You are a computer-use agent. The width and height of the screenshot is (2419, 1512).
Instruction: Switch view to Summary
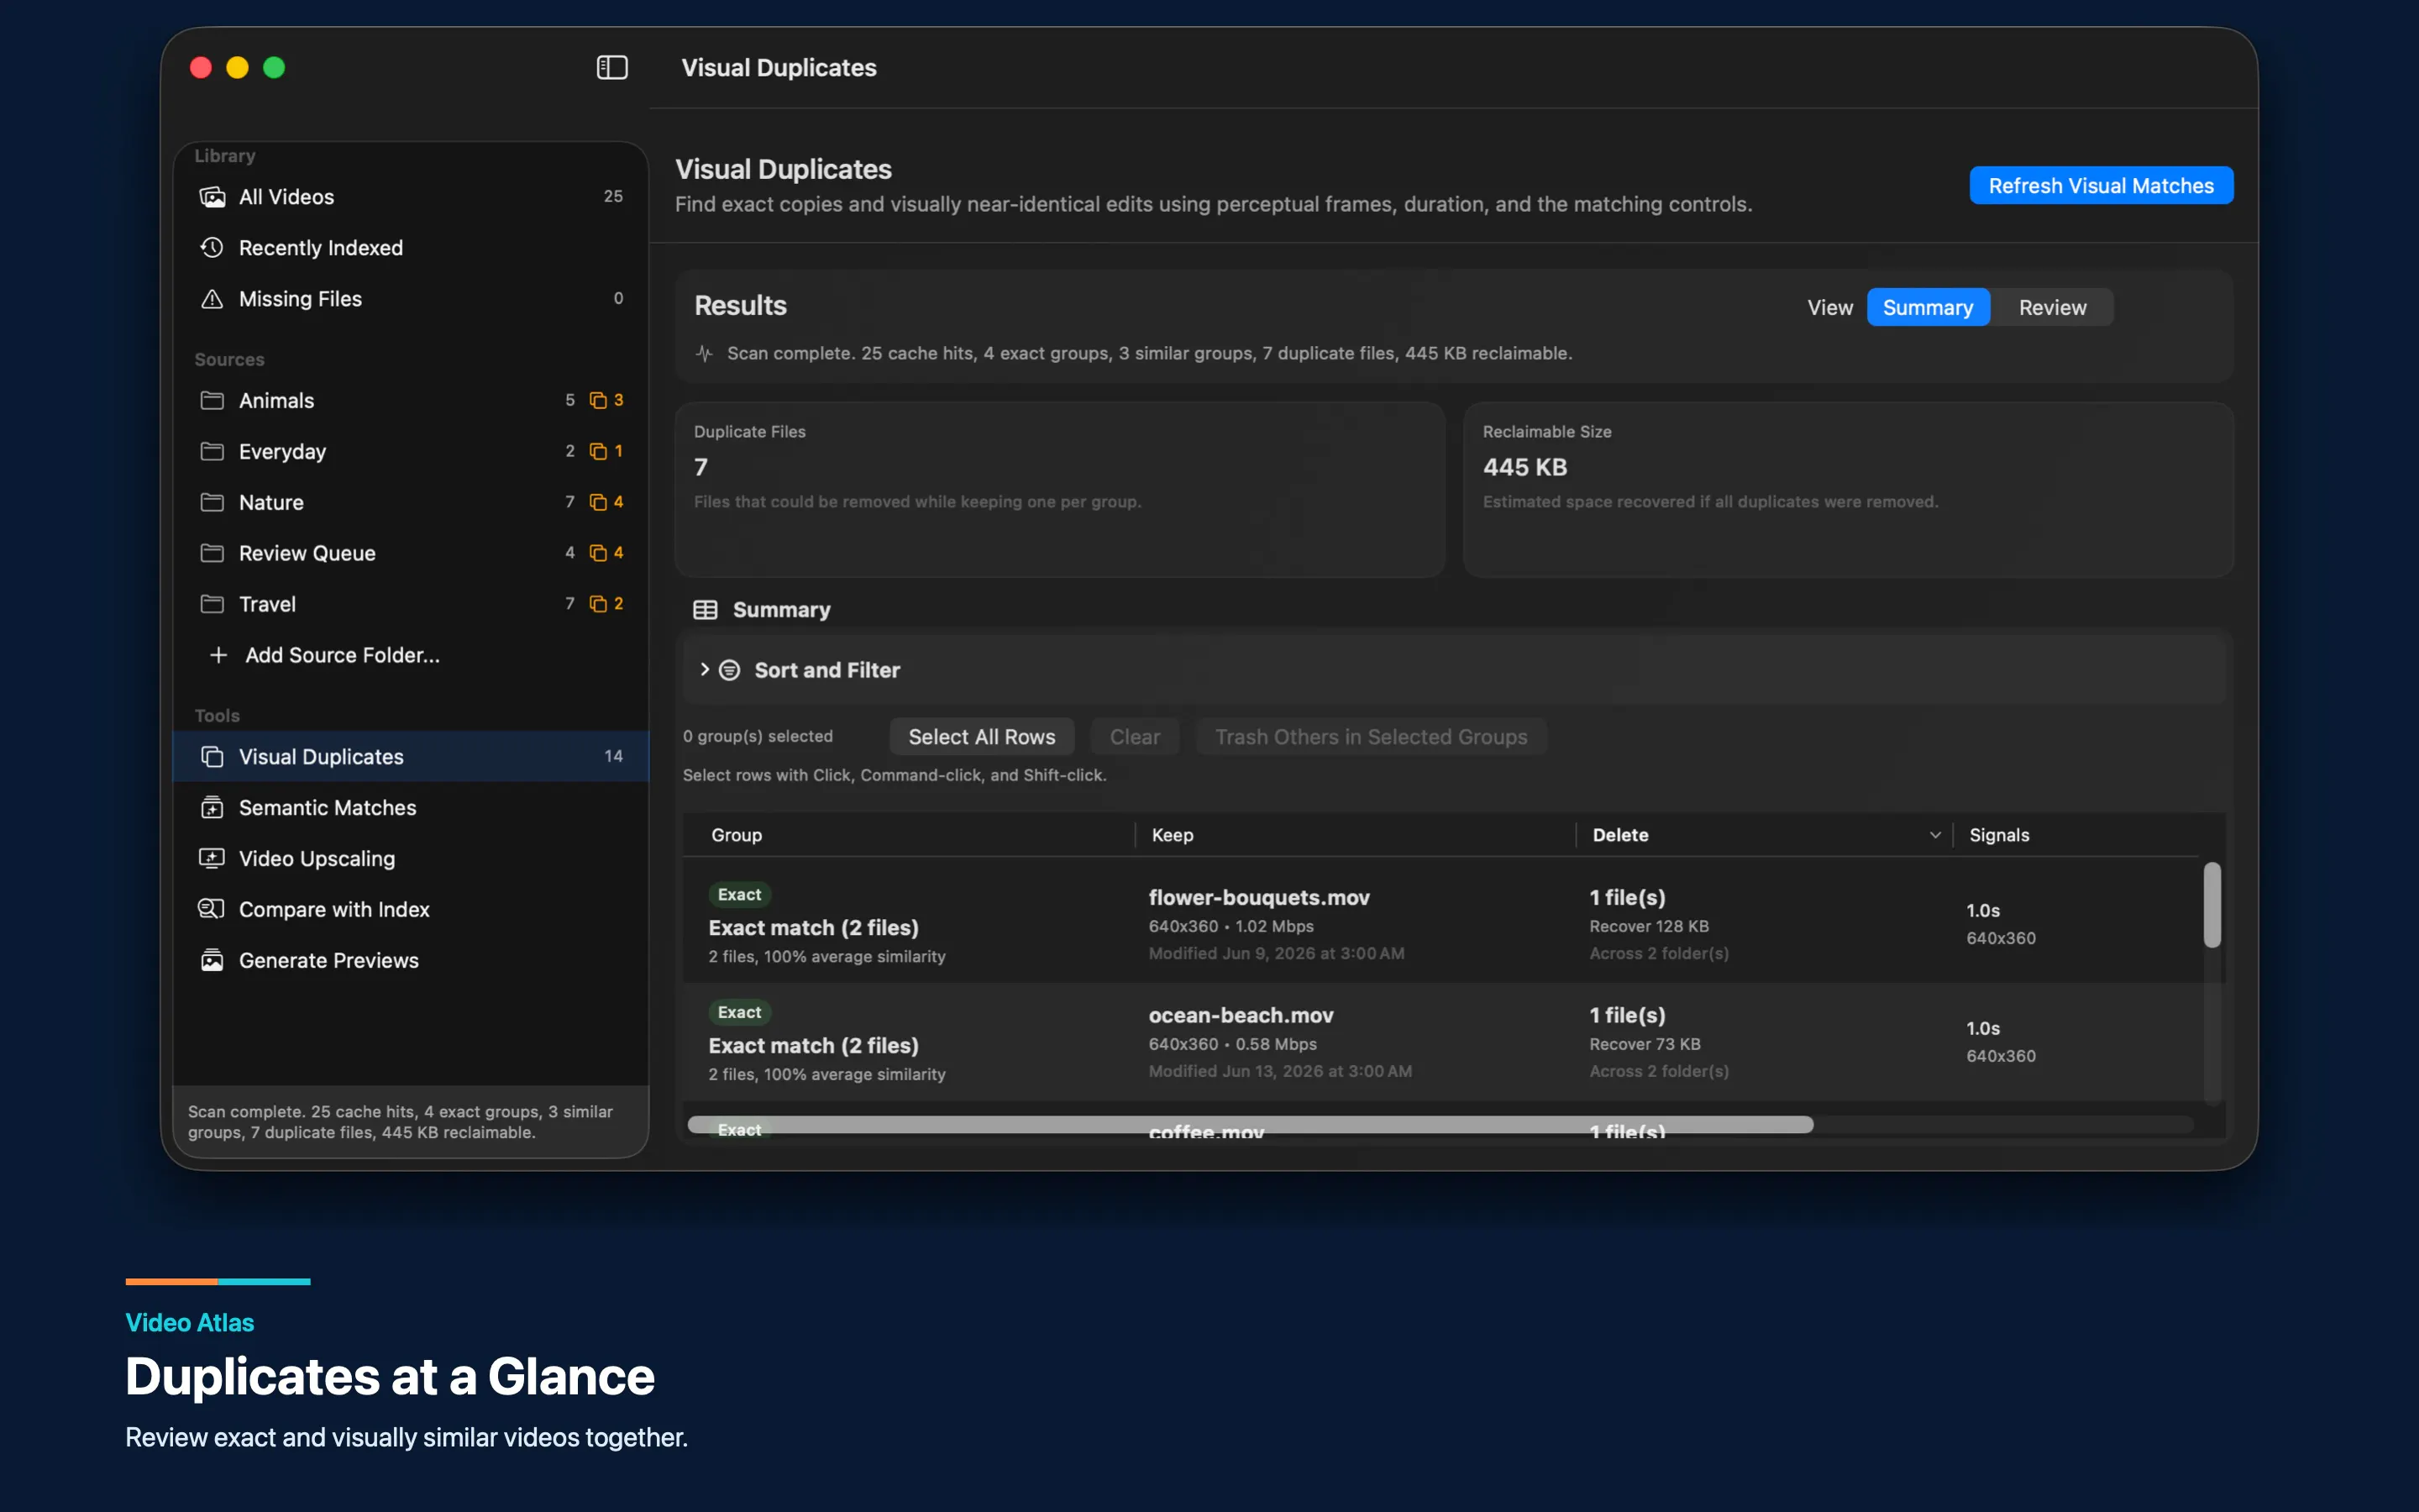[x=1927, y=307]
